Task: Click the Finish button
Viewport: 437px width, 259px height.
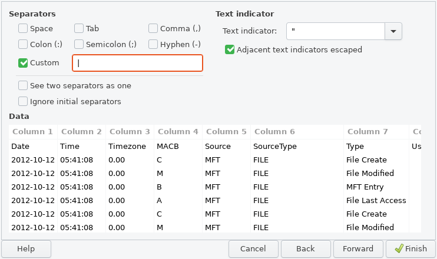Action: 410,248
